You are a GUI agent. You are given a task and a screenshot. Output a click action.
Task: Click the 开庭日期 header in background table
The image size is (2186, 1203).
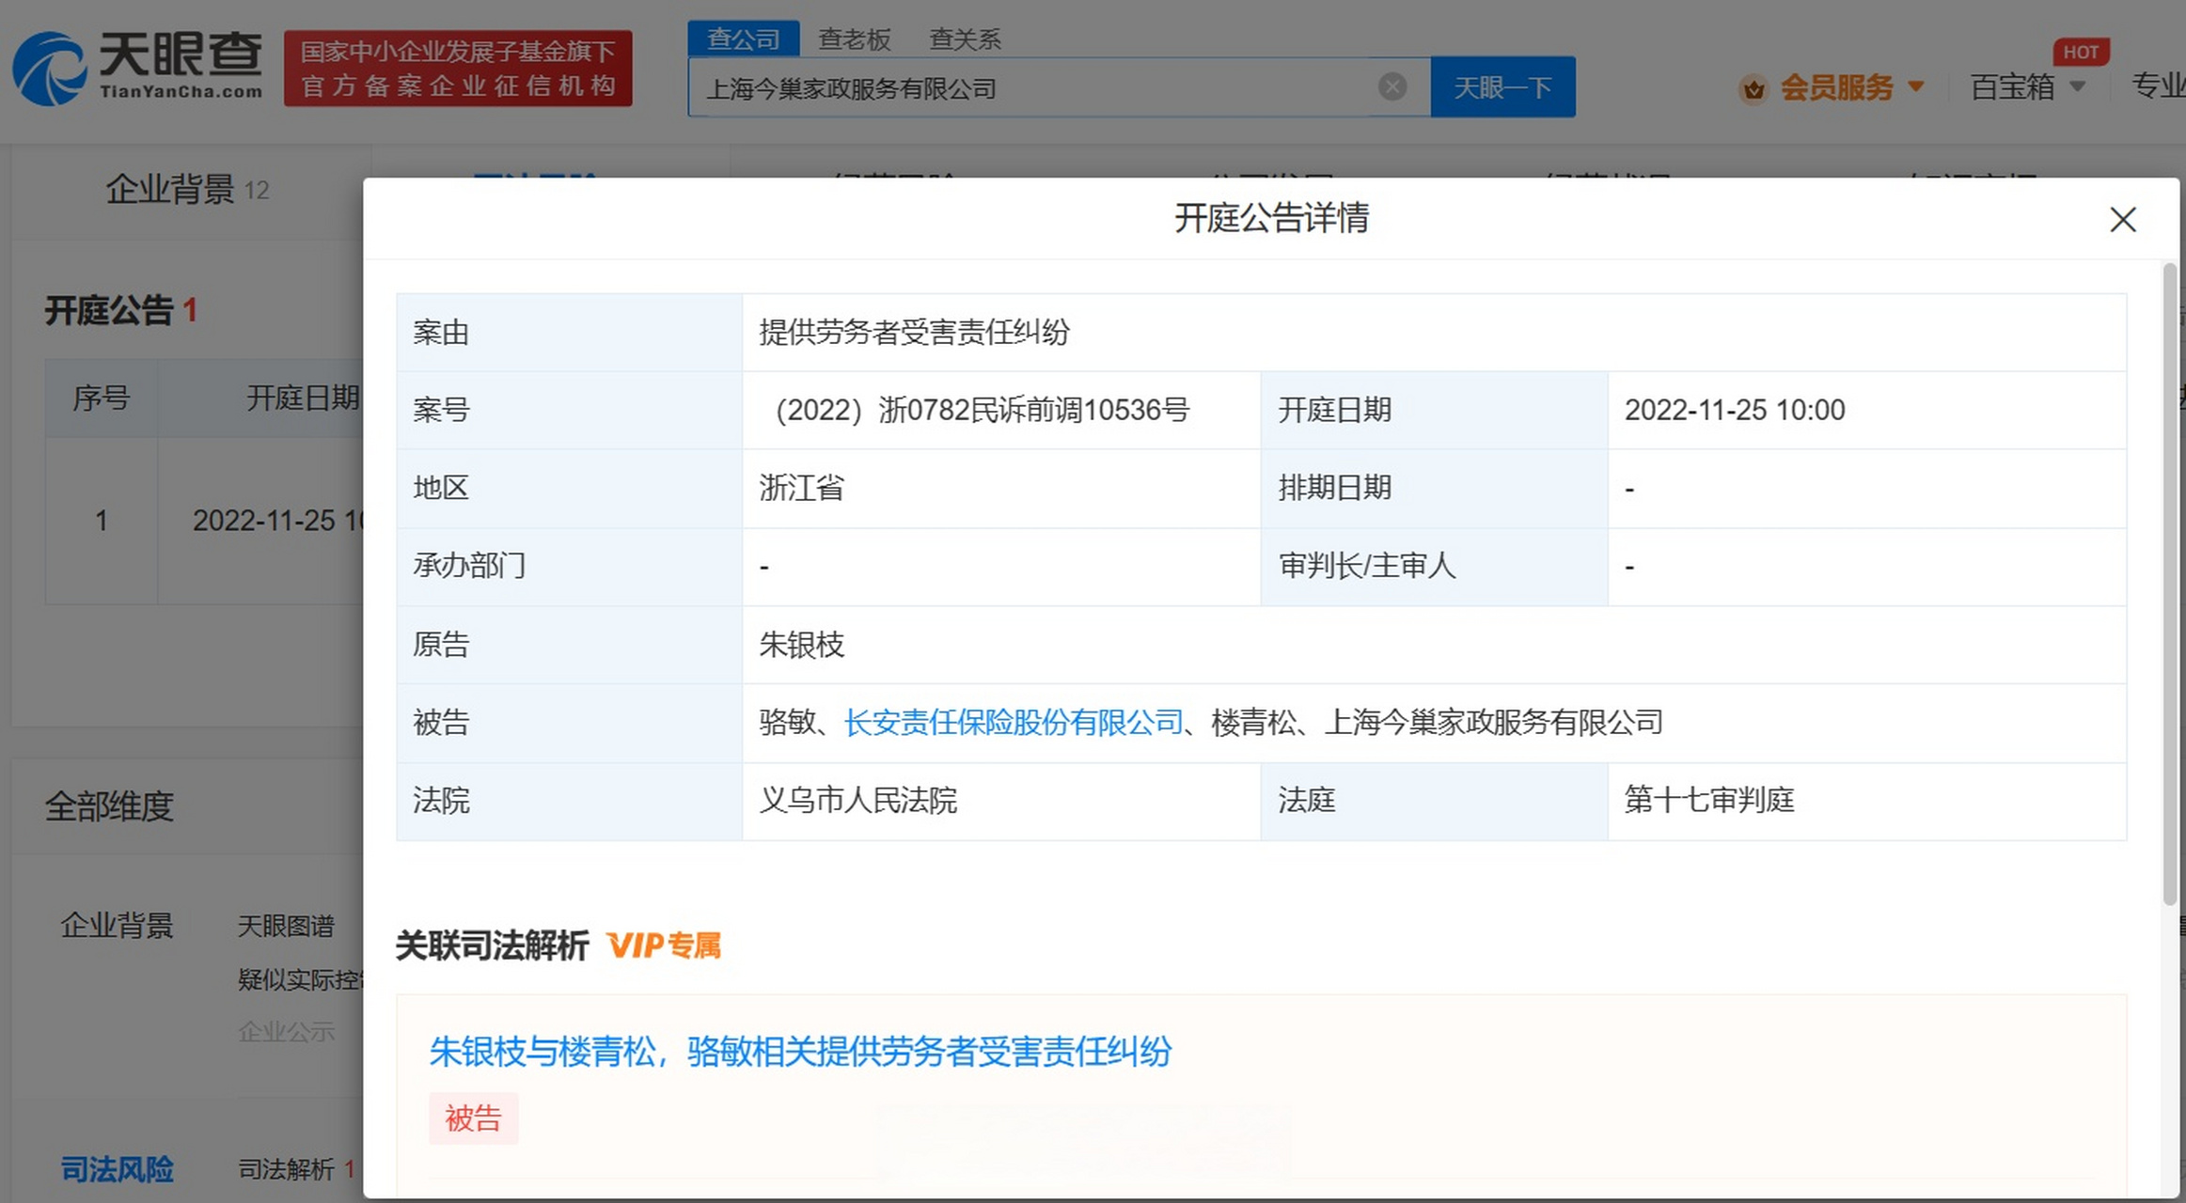[303, 398]
